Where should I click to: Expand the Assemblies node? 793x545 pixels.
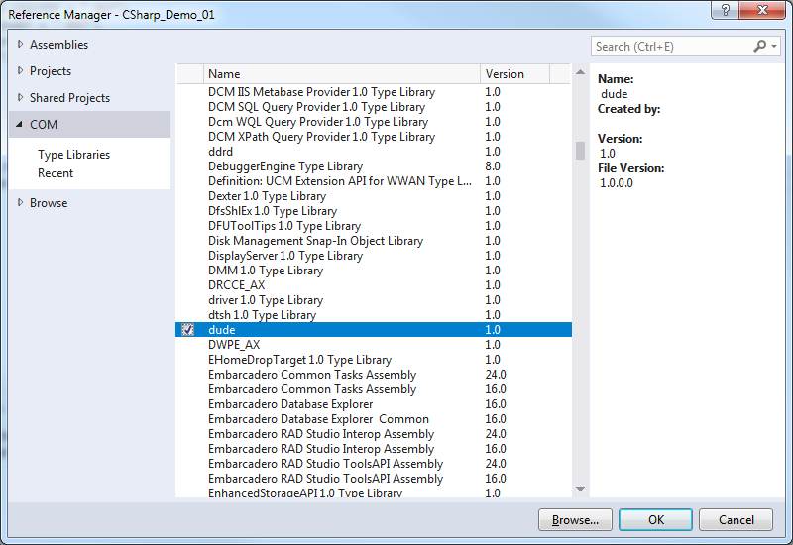pyautogui.click(x=20, y=44)
